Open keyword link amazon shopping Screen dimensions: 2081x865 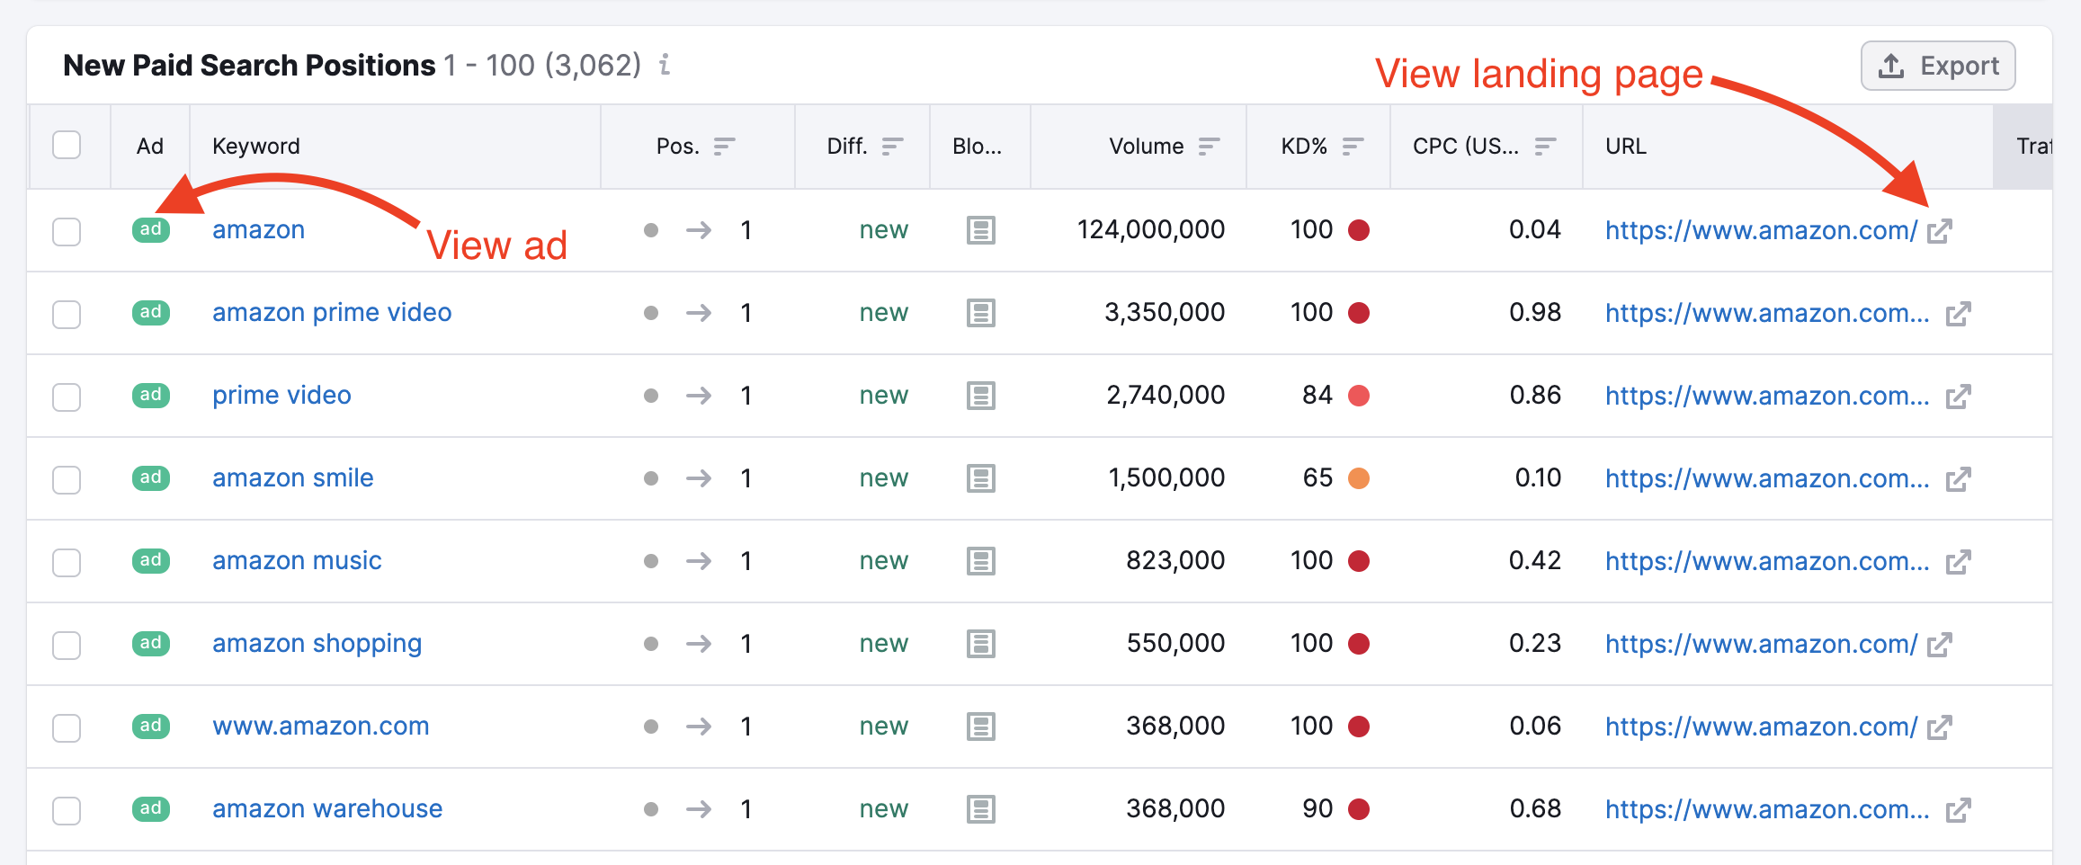tap(317, 644)
